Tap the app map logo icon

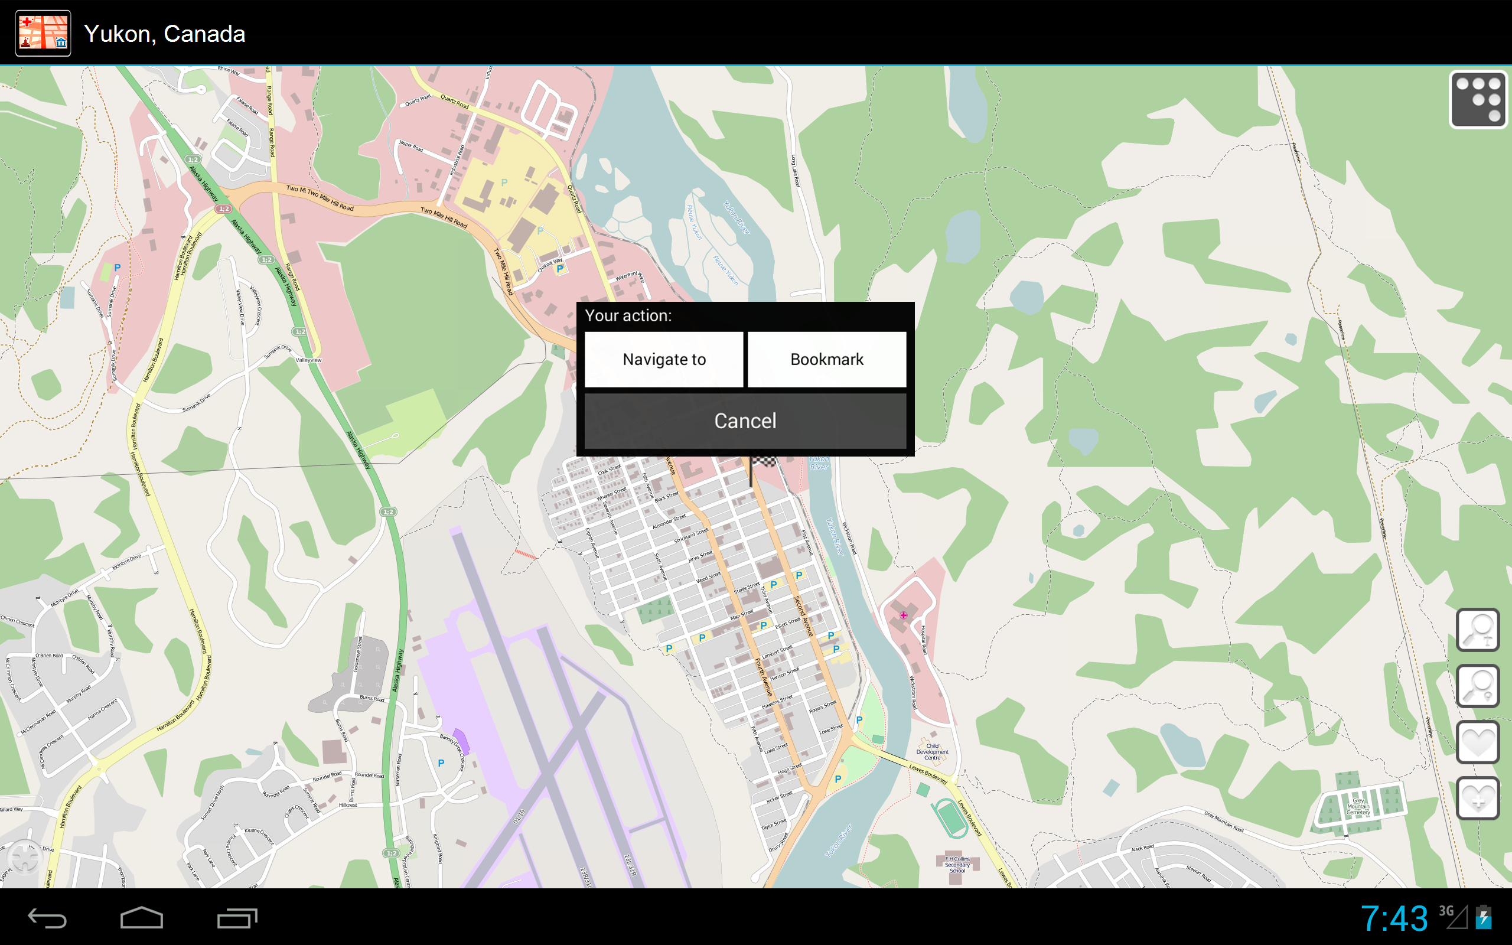[x=43, y=33]
